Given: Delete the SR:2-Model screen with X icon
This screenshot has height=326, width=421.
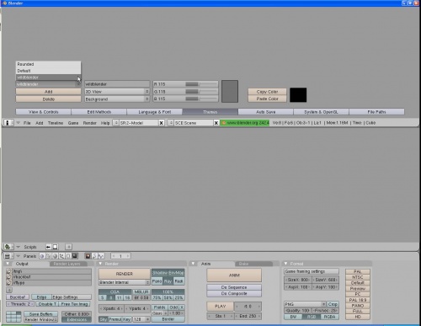Looking at the screenshot, I should pos(161,123).
